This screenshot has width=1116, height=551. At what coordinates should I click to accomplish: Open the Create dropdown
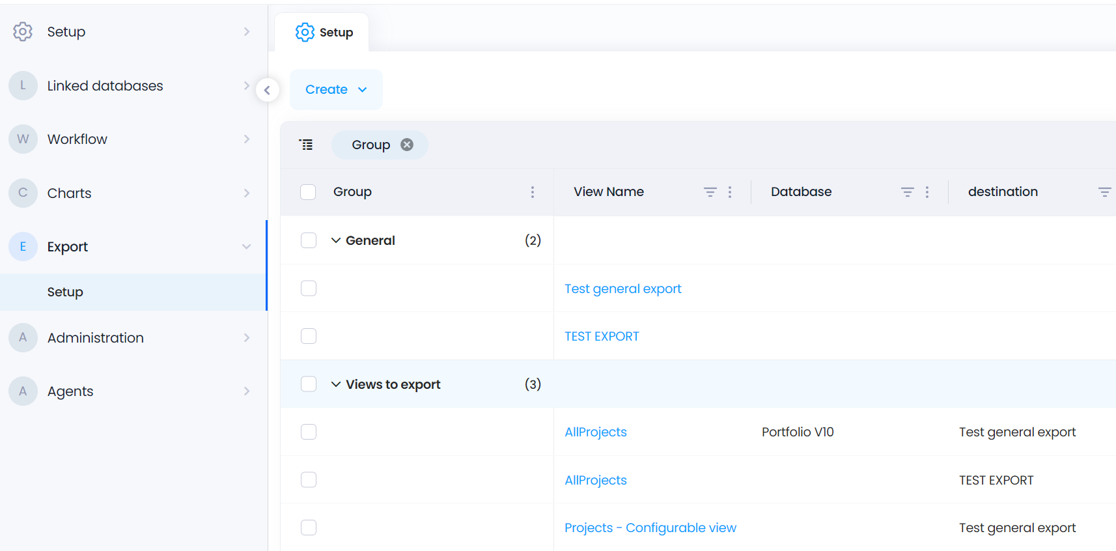coord(336,90)
